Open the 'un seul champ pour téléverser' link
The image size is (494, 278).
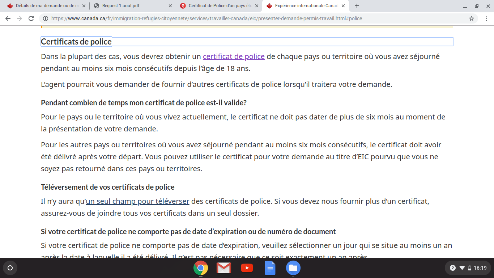[x=137, y=201]
